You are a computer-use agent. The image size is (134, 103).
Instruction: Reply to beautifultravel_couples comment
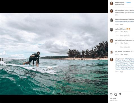pyautogui.click(x=122, y=24)
